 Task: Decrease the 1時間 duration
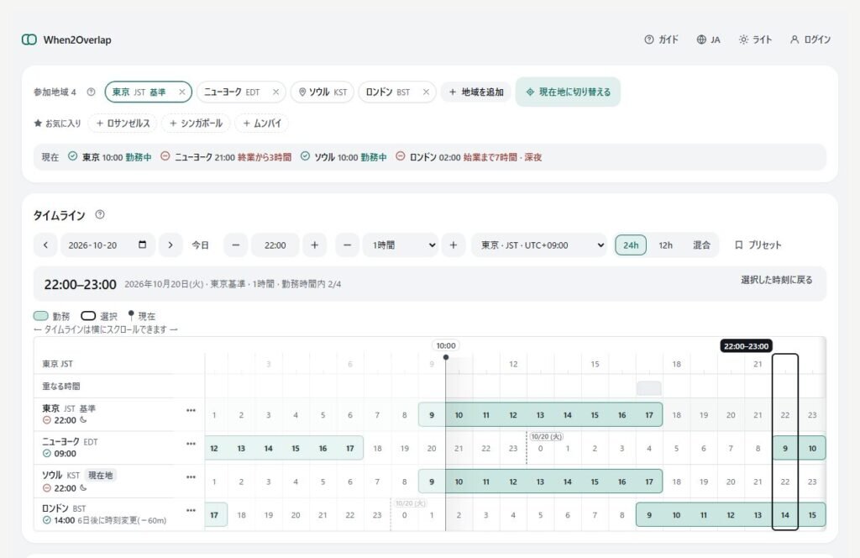pos(347,245)
